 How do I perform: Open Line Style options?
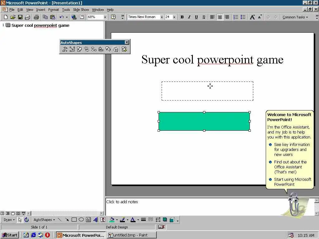coord(143,220)
